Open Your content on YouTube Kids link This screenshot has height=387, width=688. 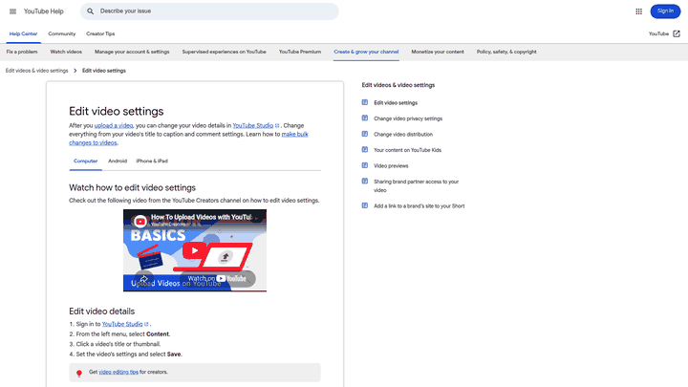tap(408, 150)
